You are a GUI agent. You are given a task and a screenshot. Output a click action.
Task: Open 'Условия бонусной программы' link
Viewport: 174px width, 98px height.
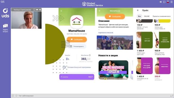(x=79, y=67)
